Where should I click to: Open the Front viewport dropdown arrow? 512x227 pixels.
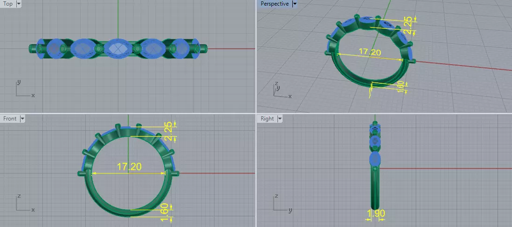point(22,119)
